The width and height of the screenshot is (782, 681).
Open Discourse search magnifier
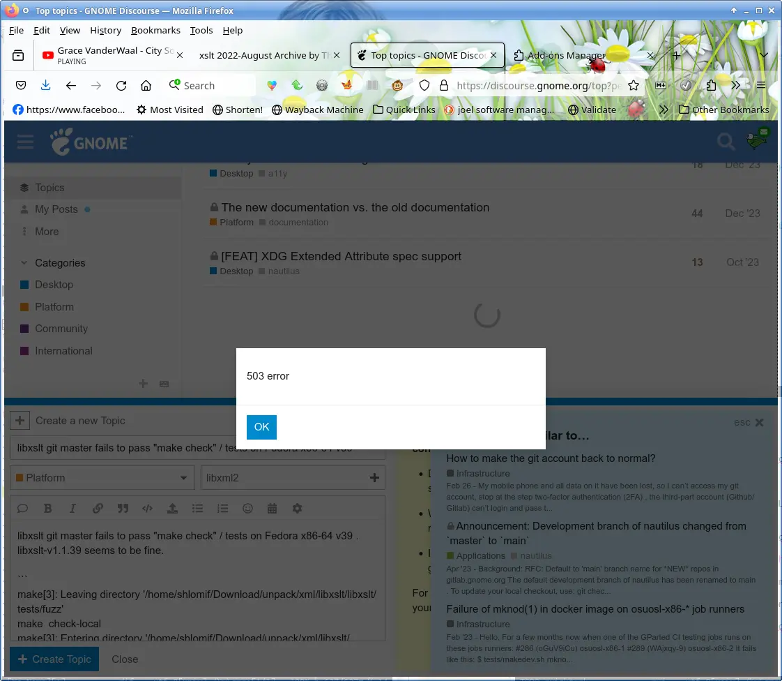coord(726,142)
